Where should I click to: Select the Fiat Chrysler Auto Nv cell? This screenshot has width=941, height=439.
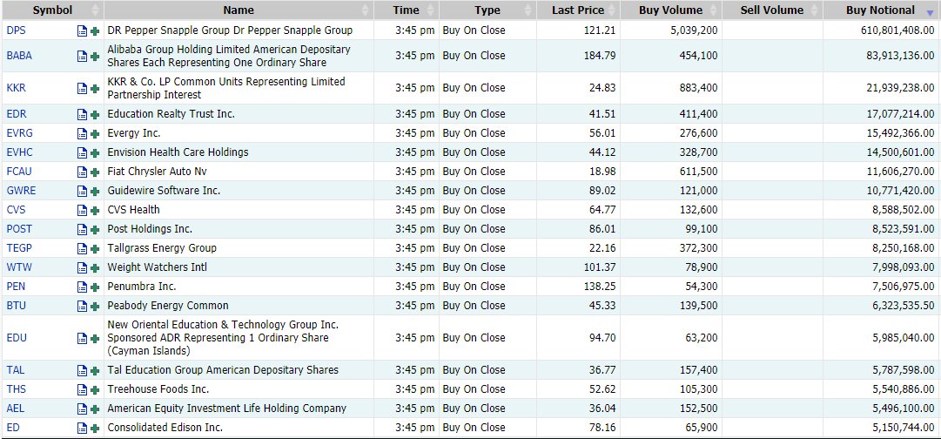(x=158, y=171)
